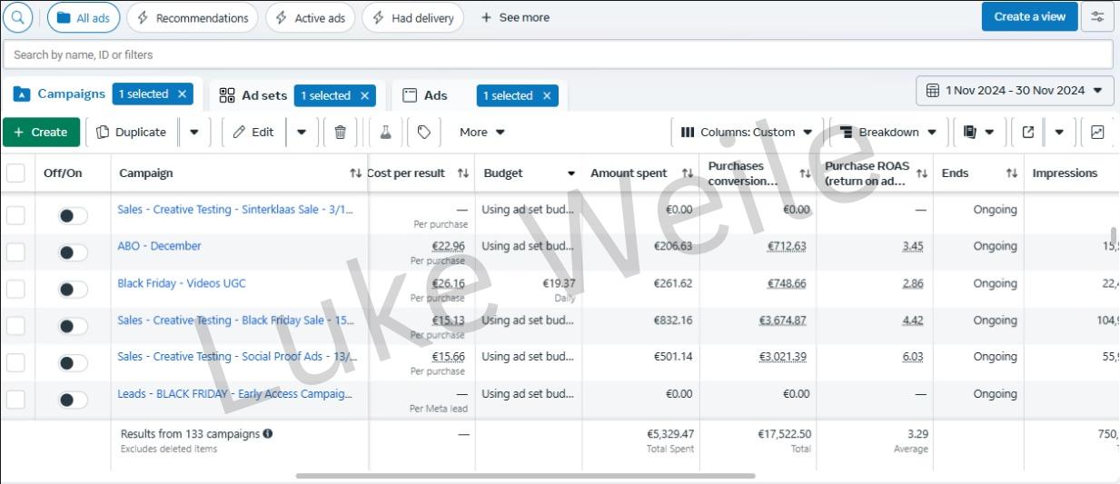The height and width of the screenshot is (484, 1120).
Task: Select the Recommendations view
Action: click(x=193, y=17)
